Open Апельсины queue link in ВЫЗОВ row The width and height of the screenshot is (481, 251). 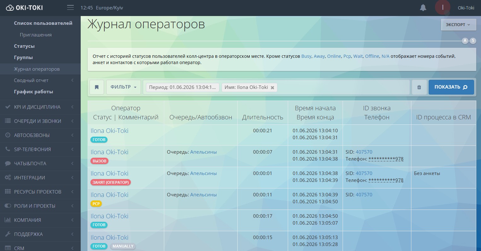tap(203, 152)
